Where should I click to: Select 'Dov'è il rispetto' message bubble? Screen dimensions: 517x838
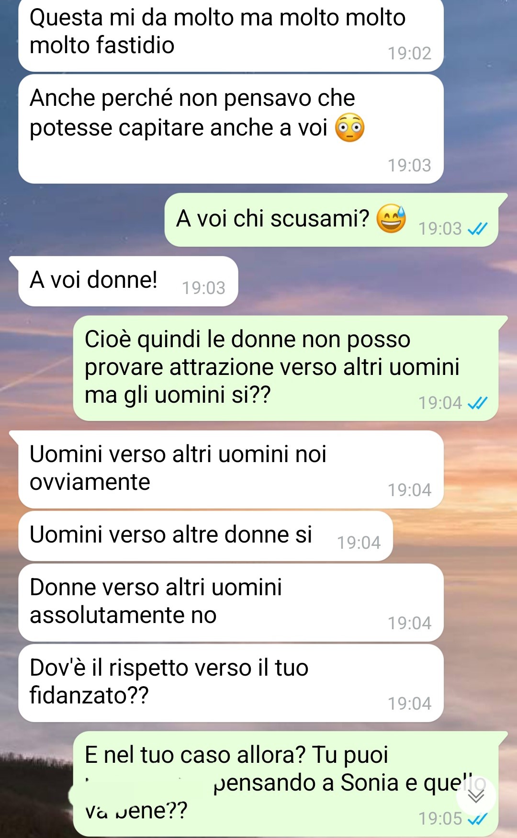click(231, 683)
